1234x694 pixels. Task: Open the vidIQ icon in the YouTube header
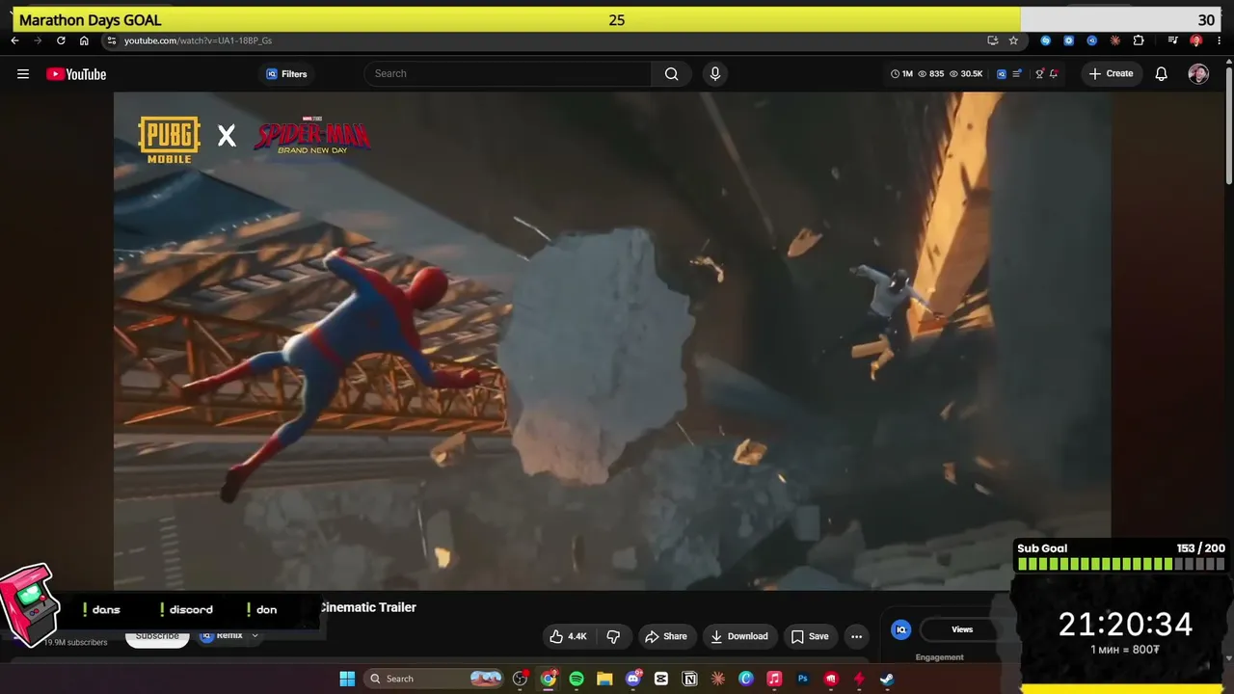(1002, 74)
